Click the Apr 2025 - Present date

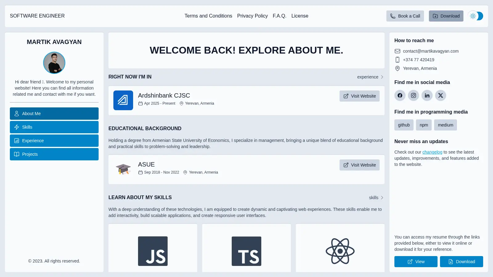coord(160,103)
